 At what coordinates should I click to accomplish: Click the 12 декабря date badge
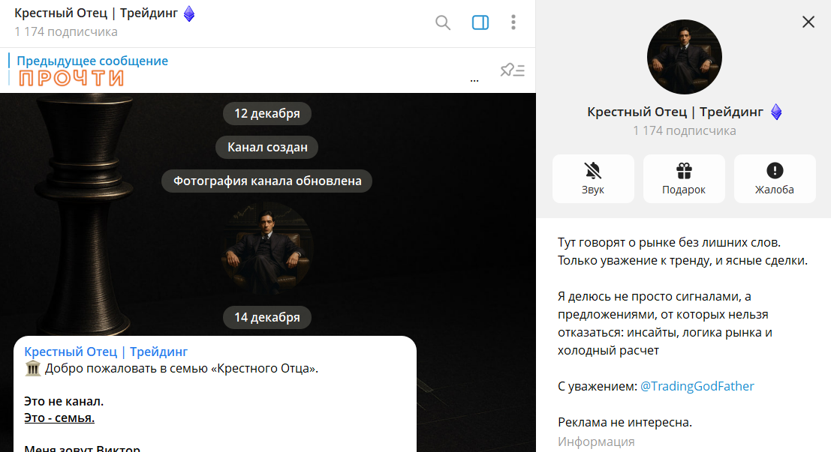(x=266, y=113)
